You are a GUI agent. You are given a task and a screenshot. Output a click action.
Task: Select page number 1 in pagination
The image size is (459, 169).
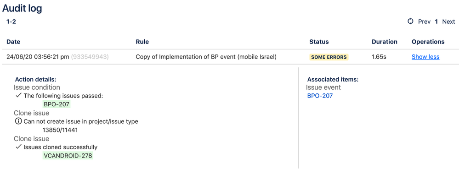pyautogui.click(x=436, y=22)
